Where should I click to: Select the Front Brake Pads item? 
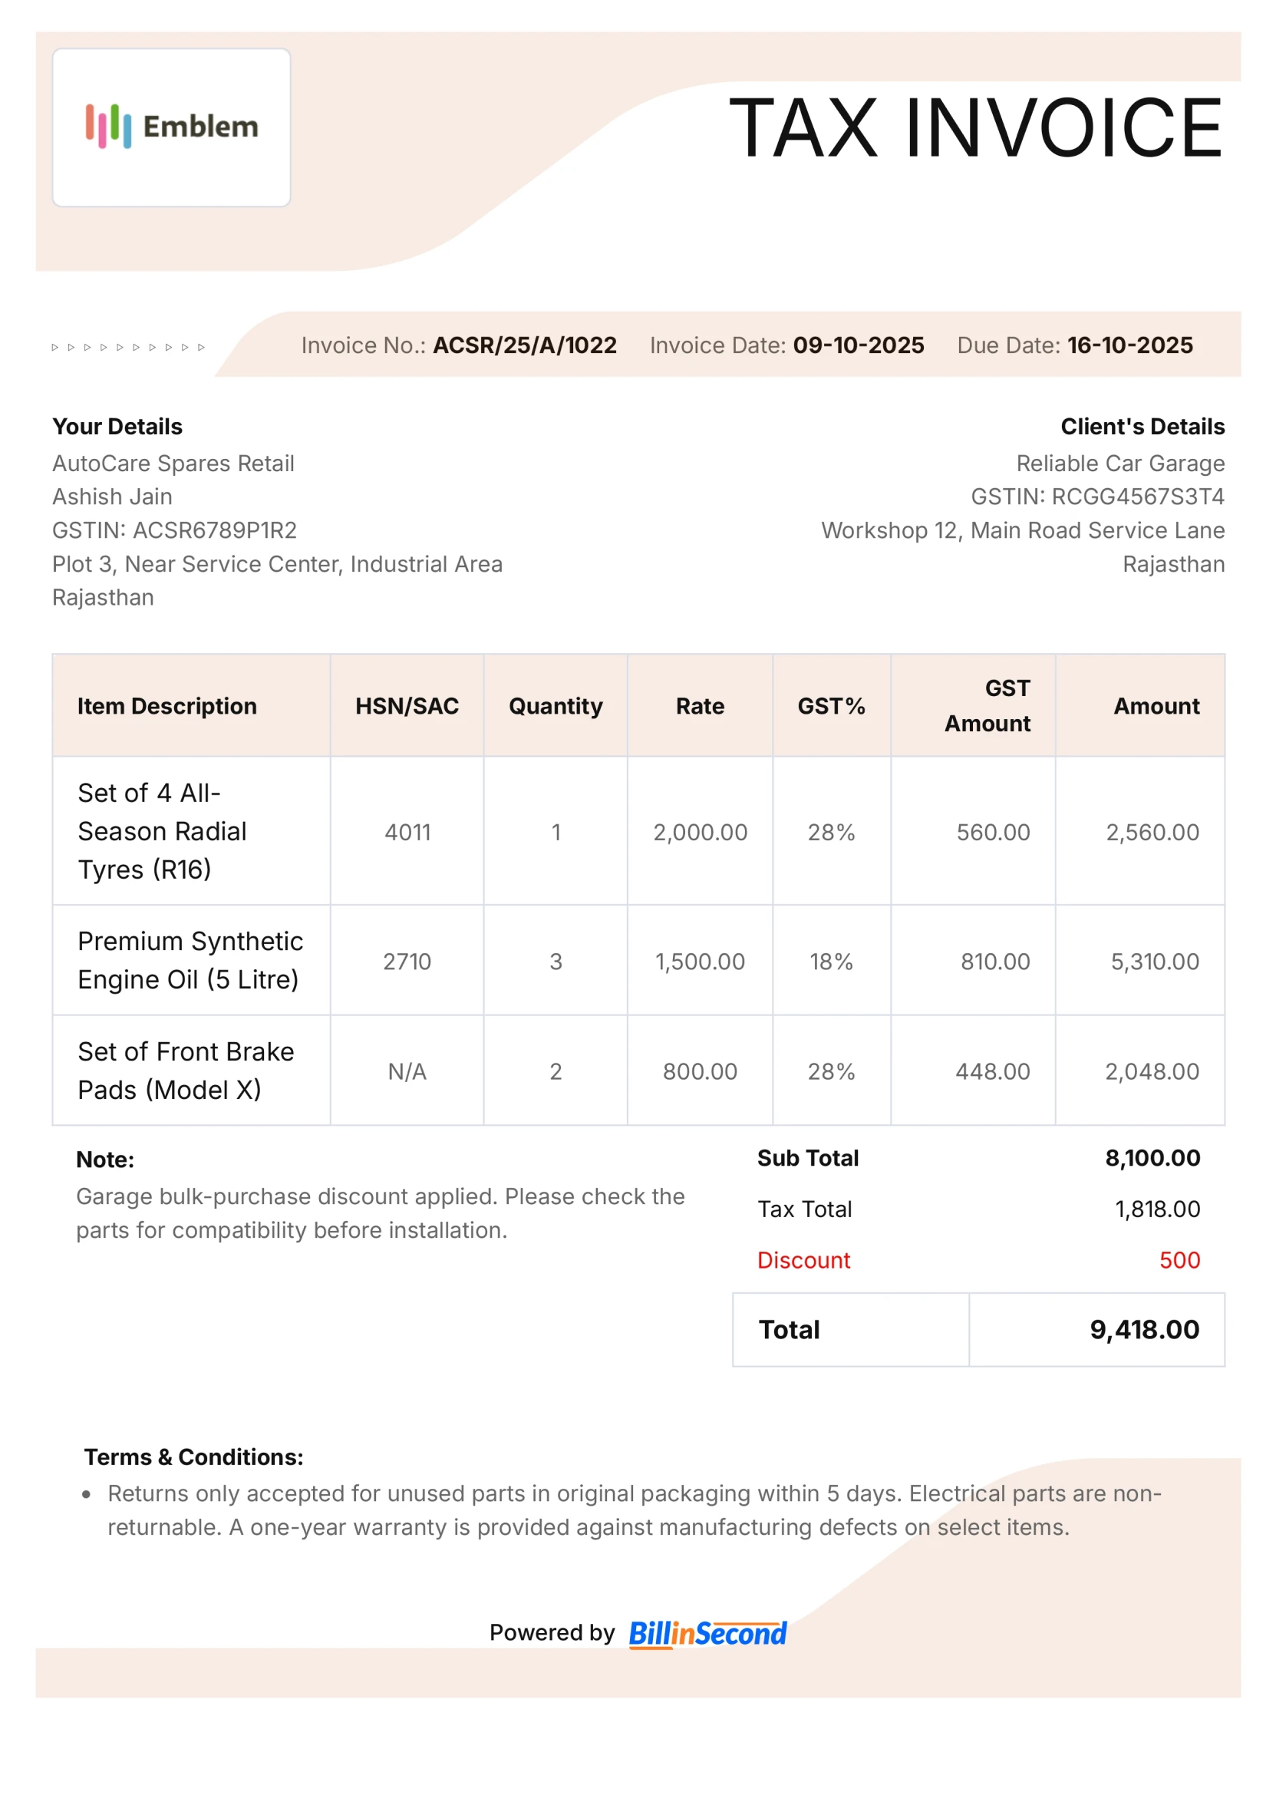186,1071
